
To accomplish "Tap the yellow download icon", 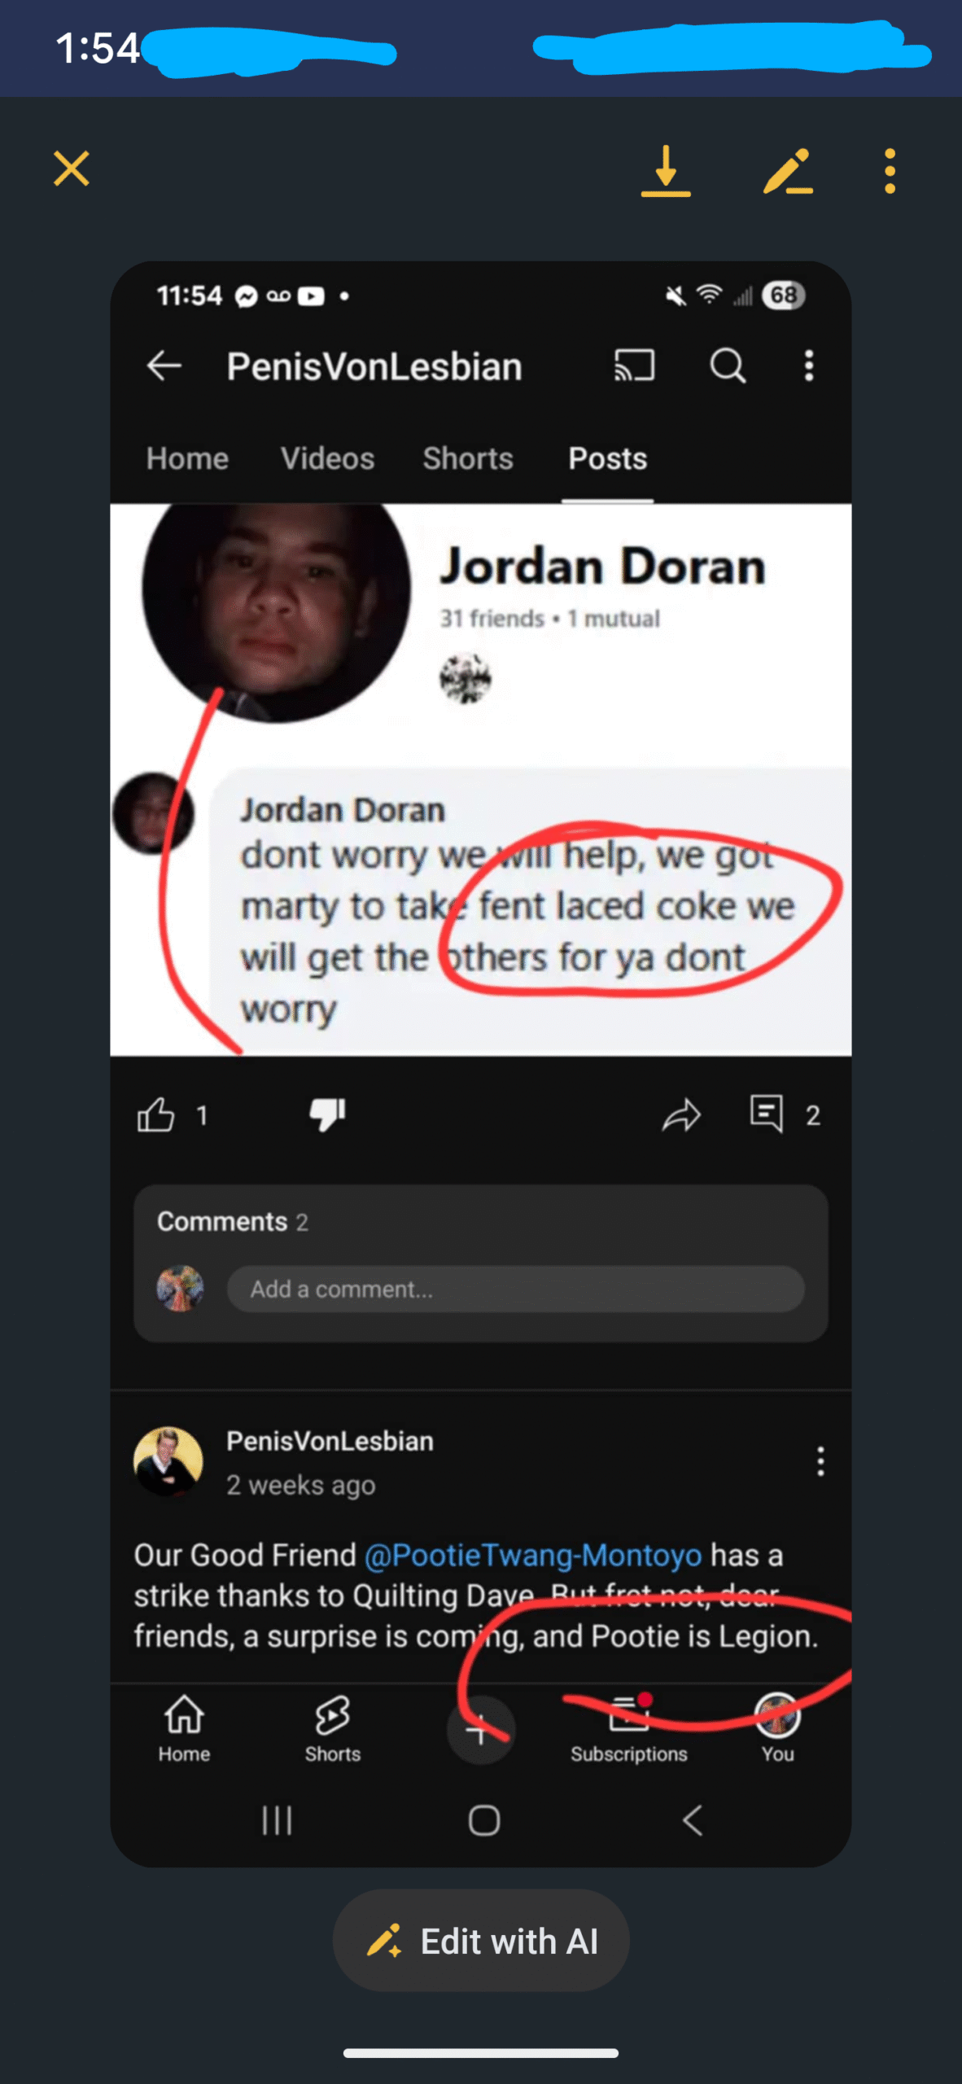I will pos(666,171).
